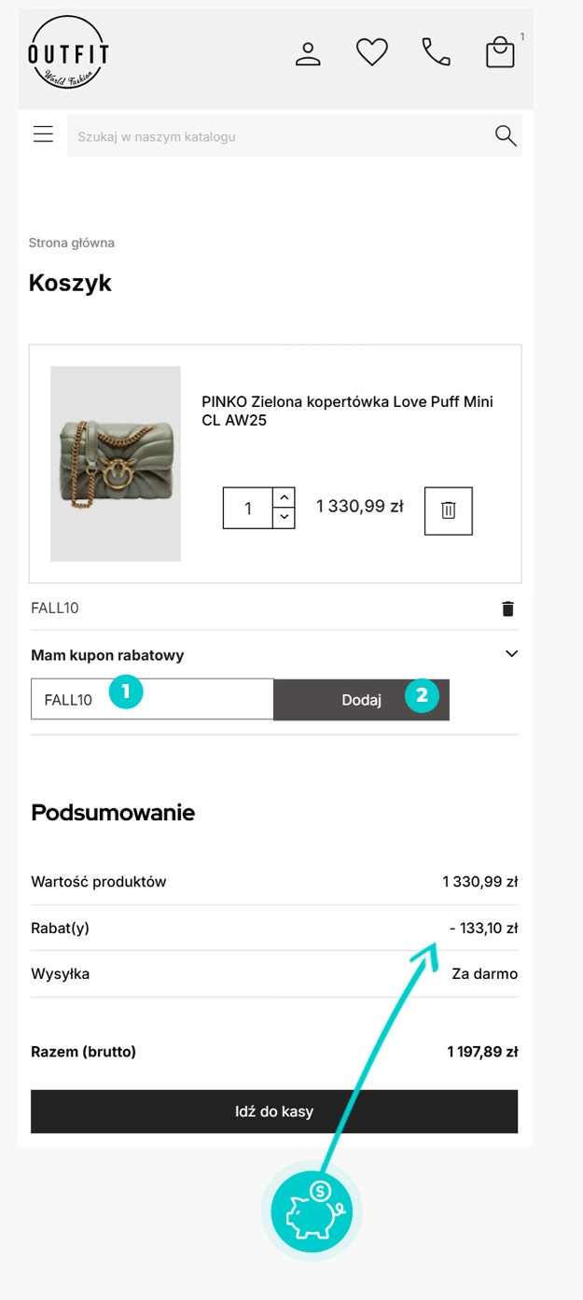Click the search magnifier icon

(506, 136)
